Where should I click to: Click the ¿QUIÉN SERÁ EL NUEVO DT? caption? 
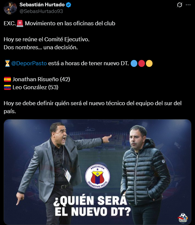[92, 206]
